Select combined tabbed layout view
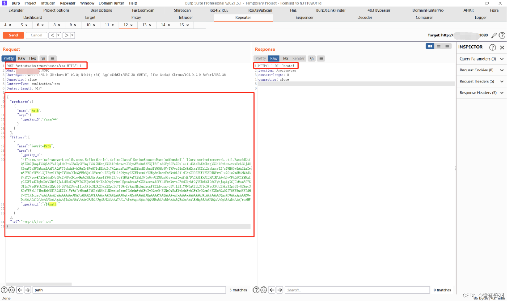The height and width of the screenshot is (301, 509). 447,46
